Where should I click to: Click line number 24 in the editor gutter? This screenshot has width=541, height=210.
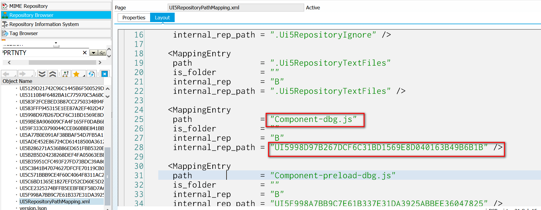click(139, 110)
